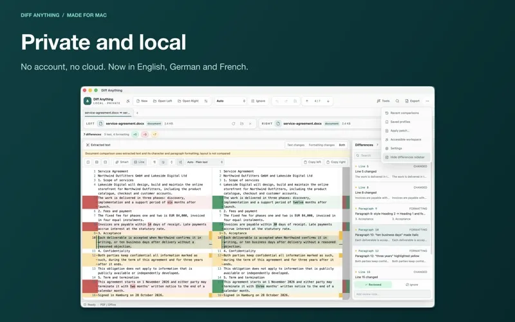Screen dimensions: 515x322
Task: Select the Line 8 changed difference
Action: 391,193
